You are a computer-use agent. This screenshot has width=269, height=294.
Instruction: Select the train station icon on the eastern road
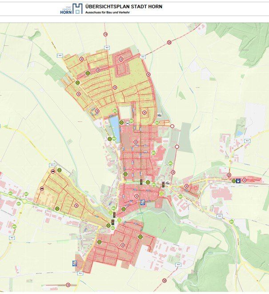[x=238, y=181]
